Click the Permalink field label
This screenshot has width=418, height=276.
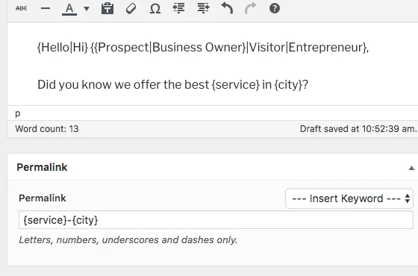click(43, 198)
